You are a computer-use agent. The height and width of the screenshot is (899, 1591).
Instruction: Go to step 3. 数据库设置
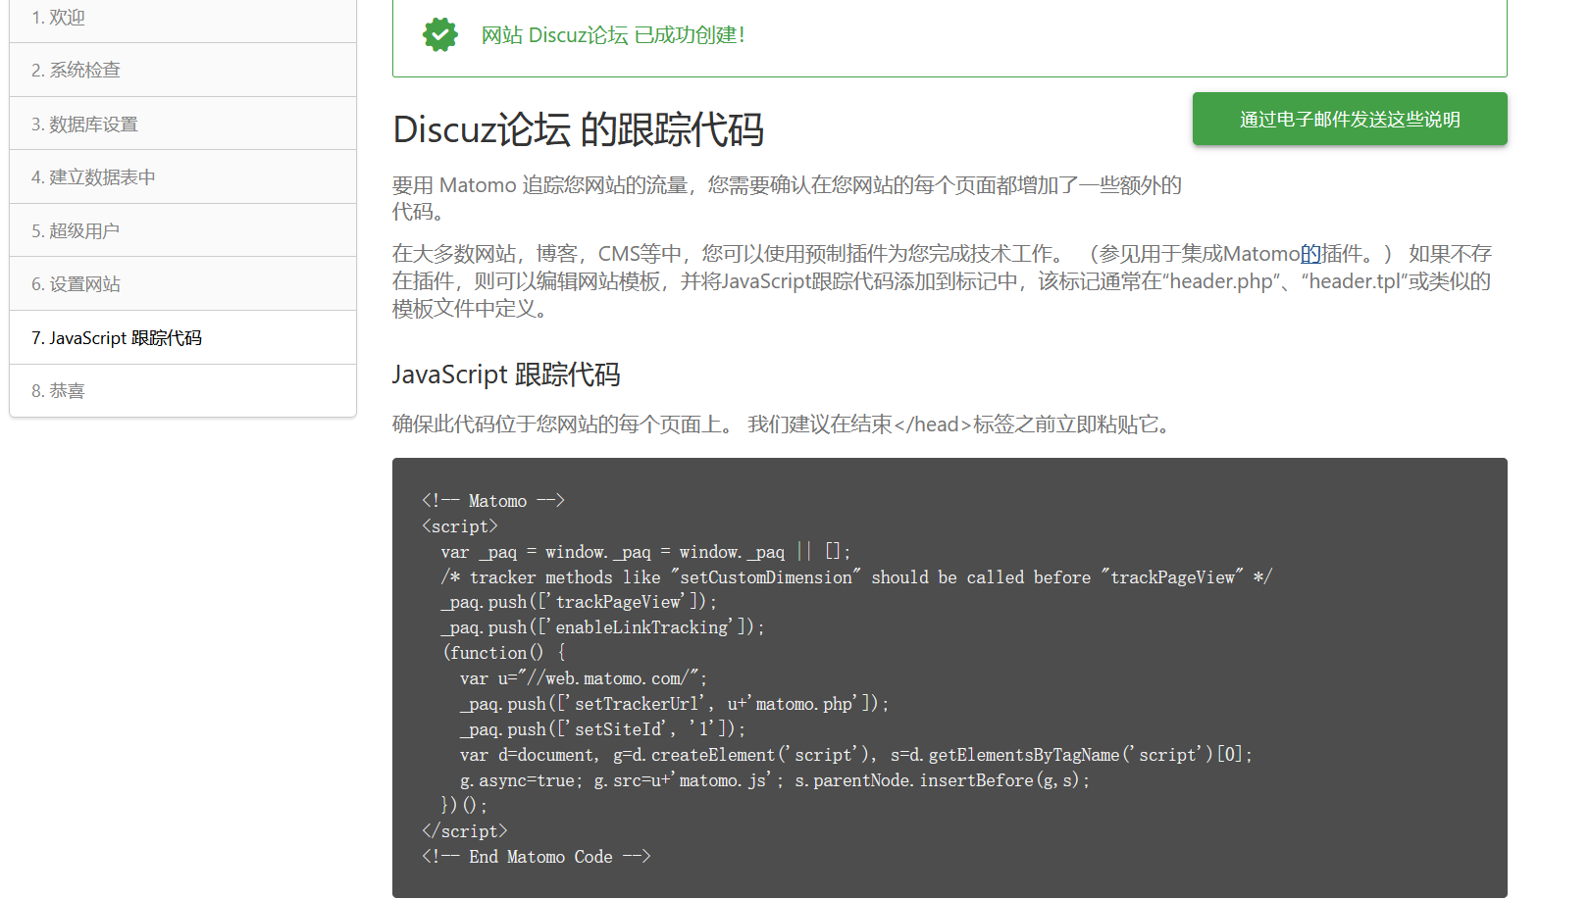(182, 124)
